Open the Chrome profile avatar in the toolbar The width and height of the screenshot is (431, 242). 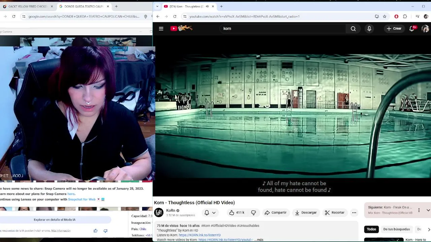pyautogui.click(x=426, y=16)
